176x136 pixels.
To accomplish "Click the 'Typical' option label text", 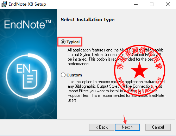I will [x=73, y=42].
